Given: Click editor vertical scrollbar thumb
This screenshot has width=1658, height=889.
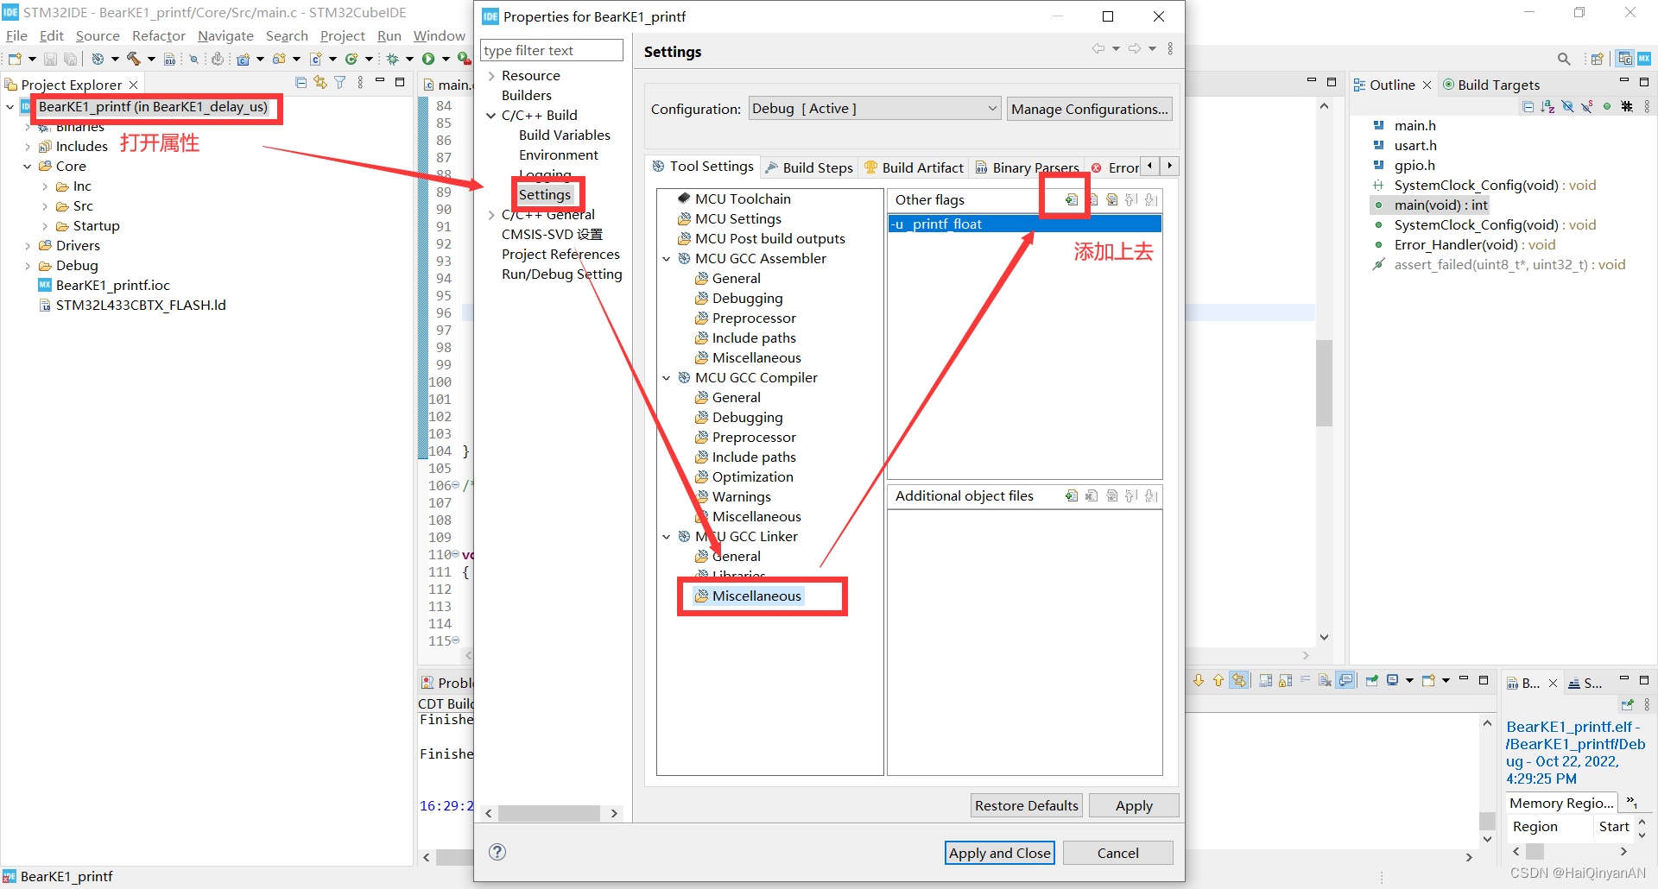Looking at the screenshot, I should click(1324, 382).
